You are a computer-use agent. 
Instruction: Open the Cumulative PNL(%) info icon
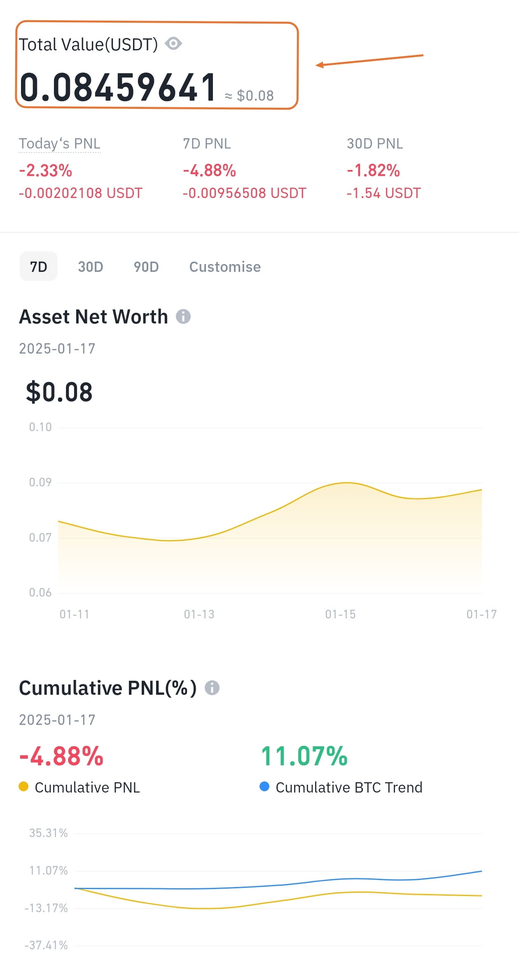(212, 688)
